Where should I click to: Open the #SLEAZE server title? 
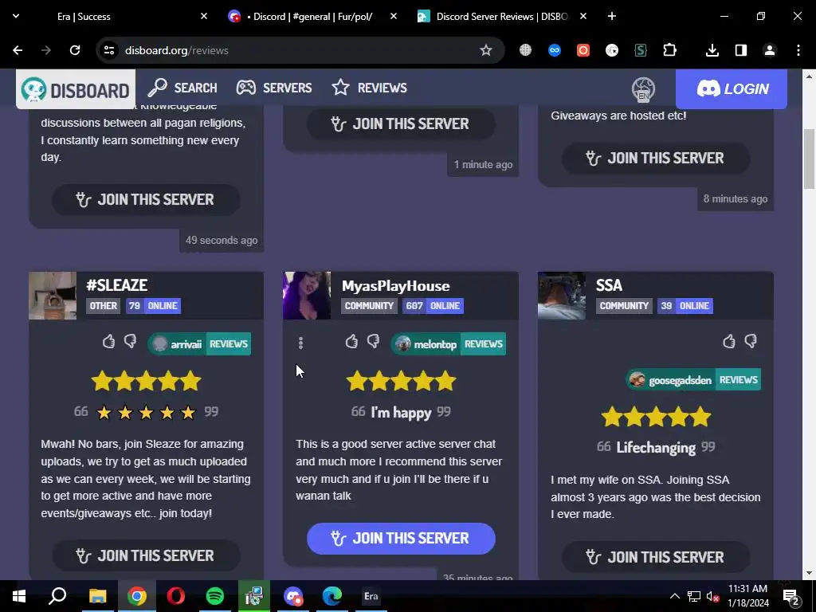pos(117,285)
